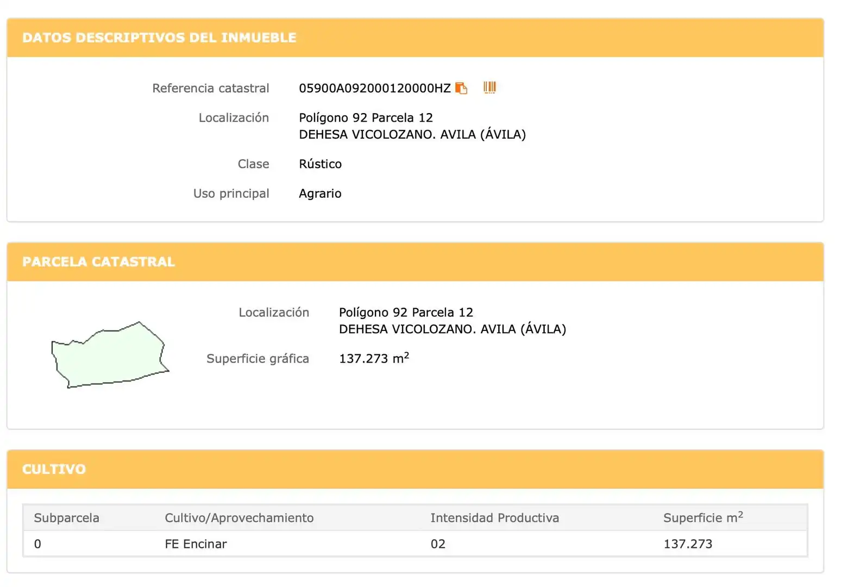The width and height of the screenshot is (842, 587).
Task: Click the 'Cultivo/Aprovechamiento' column header
Action: pos(239,518)
